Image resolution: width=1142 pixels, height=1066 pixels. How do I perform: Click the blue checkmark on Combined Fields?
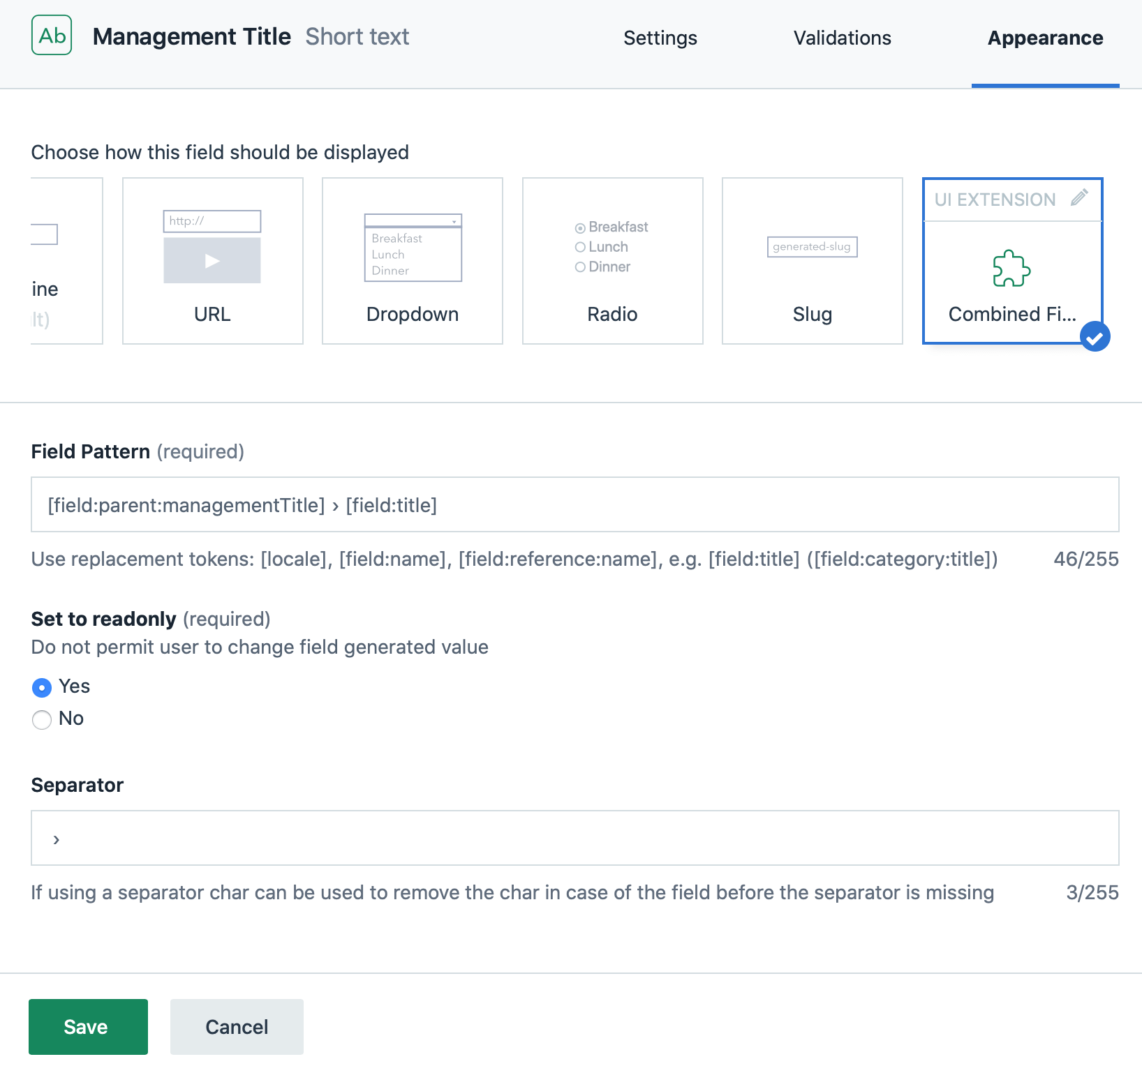(x=1095, y=336)
